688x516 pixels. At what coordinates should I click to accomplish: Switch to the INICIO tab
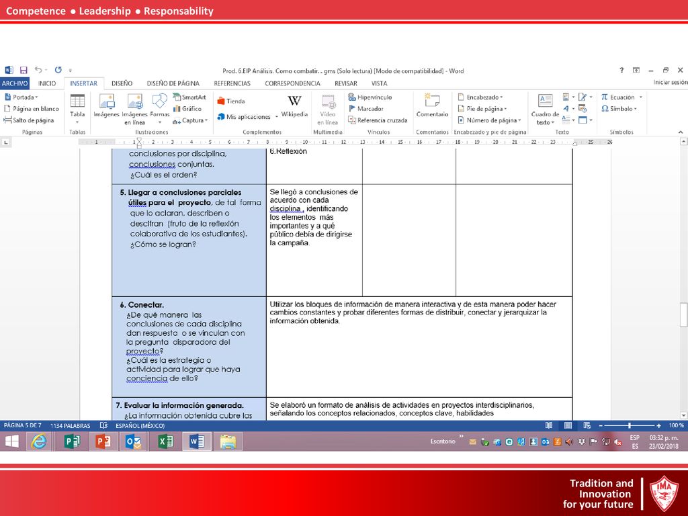(47, 83)
